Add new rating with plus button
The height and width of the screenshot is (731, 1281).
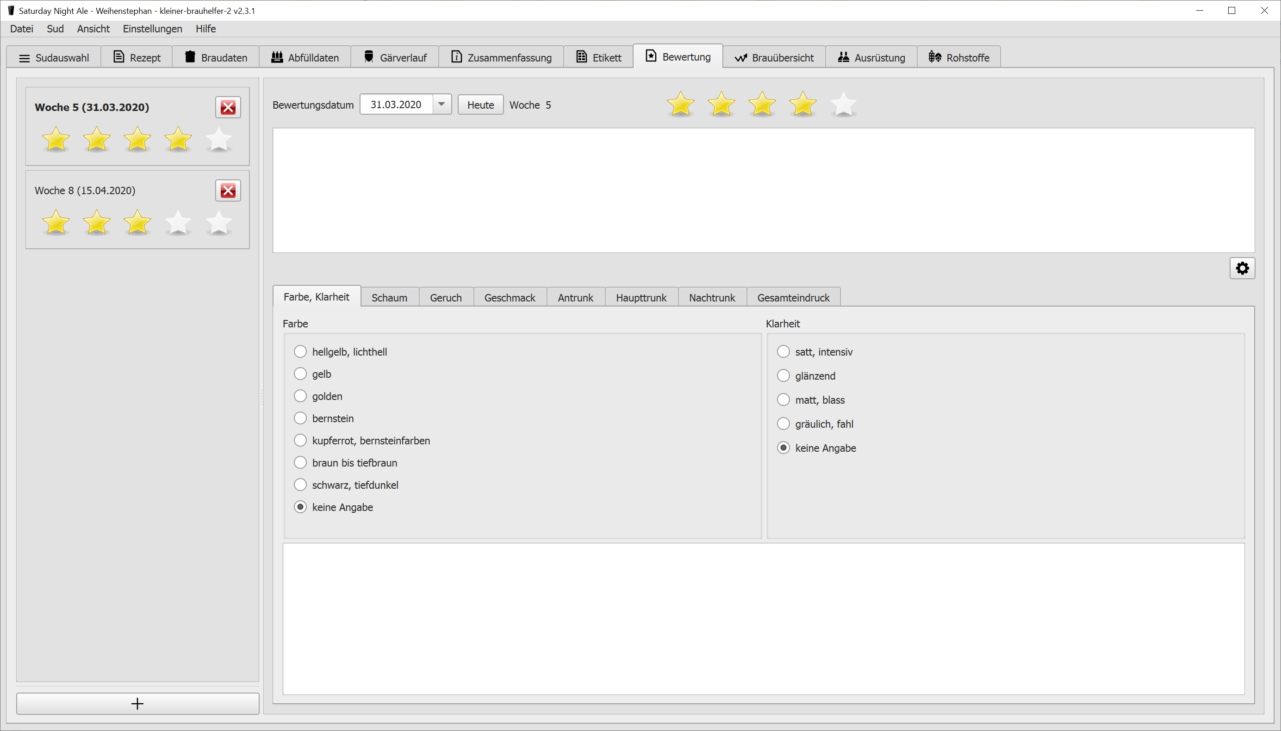[137, 703]
